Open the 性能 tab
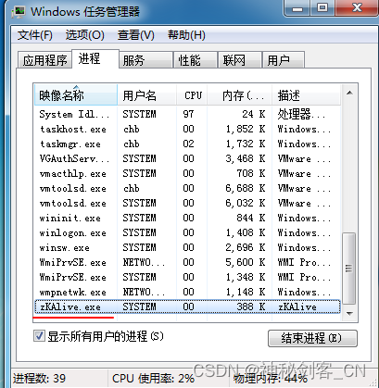Image resolution: width=379 pixels, height=388 pixels. tap(196, 60)
